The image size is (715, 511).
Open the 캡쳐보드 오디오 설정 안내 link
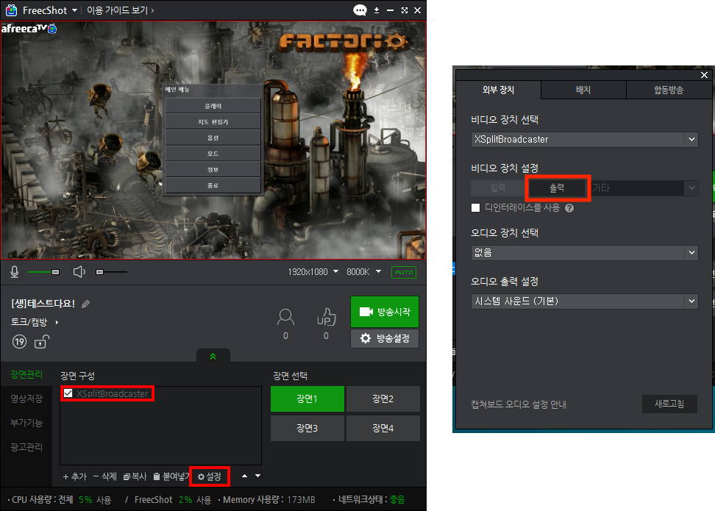point(519,404)
